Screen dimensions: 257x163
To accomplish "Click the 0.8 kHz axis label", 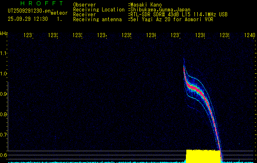I will tap(4, 115).
